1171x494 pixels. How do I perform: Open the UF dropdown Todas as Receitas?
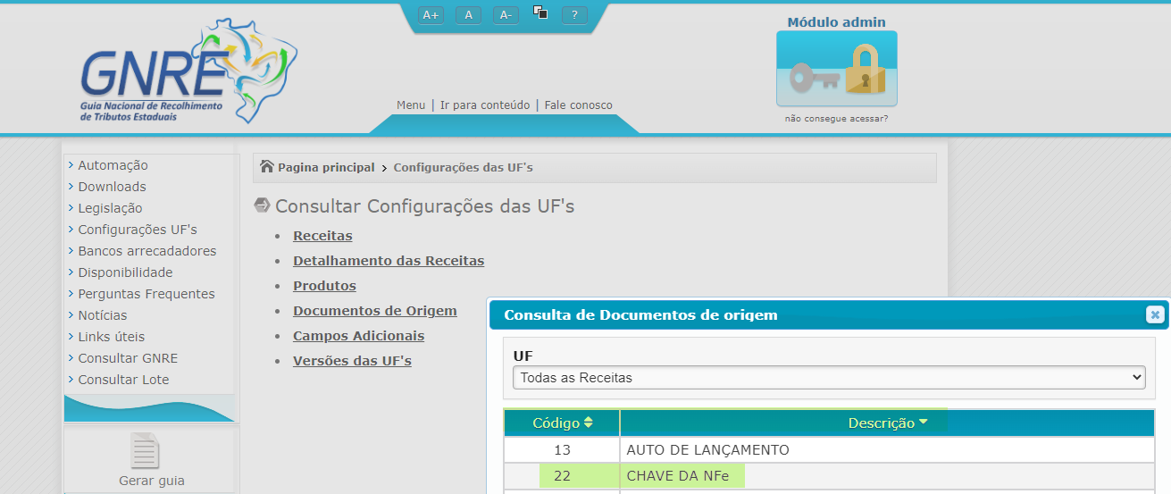tap(829, 378)
